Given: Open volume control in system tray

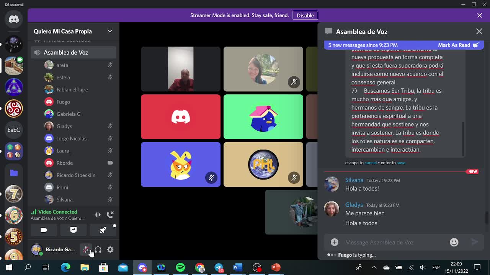Looking at the screenshot, I should tap(423, 267).
